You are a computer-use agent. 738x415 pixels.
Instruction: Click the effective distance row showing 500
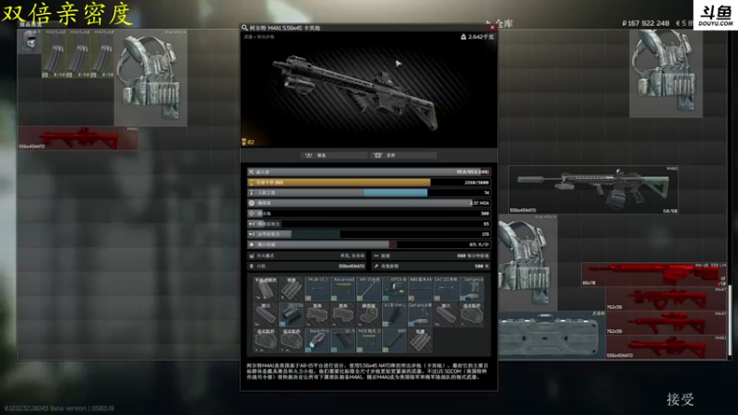[431, 267]
